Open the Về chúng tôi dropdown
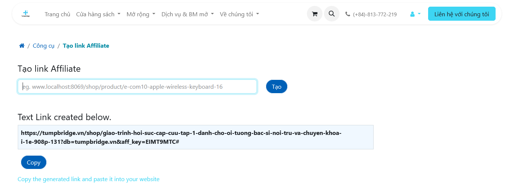This screenshot has height=190, width=513. (x=239, y=14)
